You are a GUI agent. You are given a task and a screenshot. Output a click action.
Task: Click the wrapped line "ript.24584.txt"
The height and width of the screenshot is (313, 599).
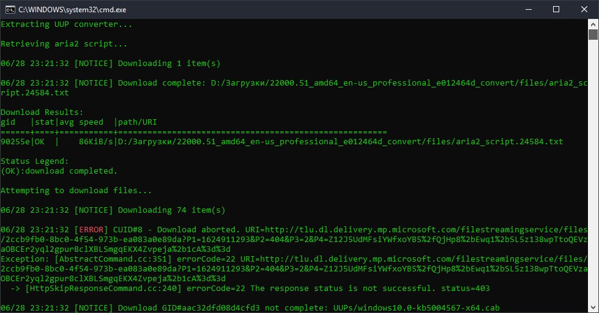(35, 93)
